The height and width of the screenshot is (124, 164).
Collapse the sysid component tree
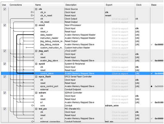36,64
